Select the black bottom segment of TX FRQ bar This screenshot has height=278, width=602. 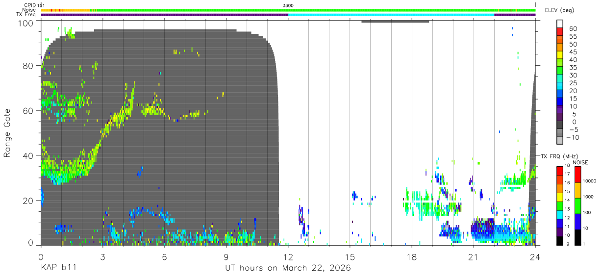click(x=560, y=241)
